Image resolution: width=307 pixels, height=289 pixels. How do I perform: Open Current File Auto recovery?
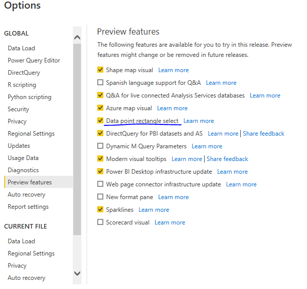click(26, 278)
